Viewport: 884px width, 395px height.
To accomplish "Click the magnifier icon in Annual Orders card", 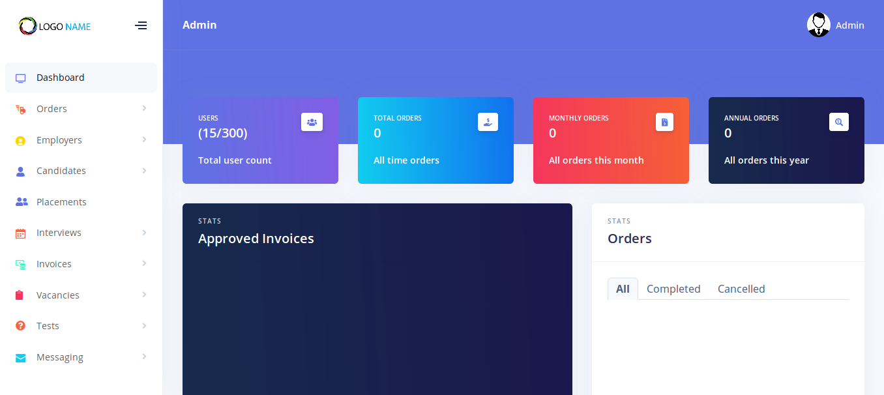I will click(839, 122).
